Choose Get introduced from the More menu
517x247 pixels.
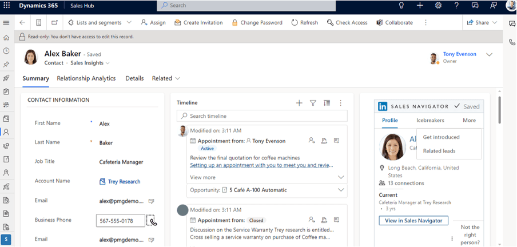[x=441, y=137]
